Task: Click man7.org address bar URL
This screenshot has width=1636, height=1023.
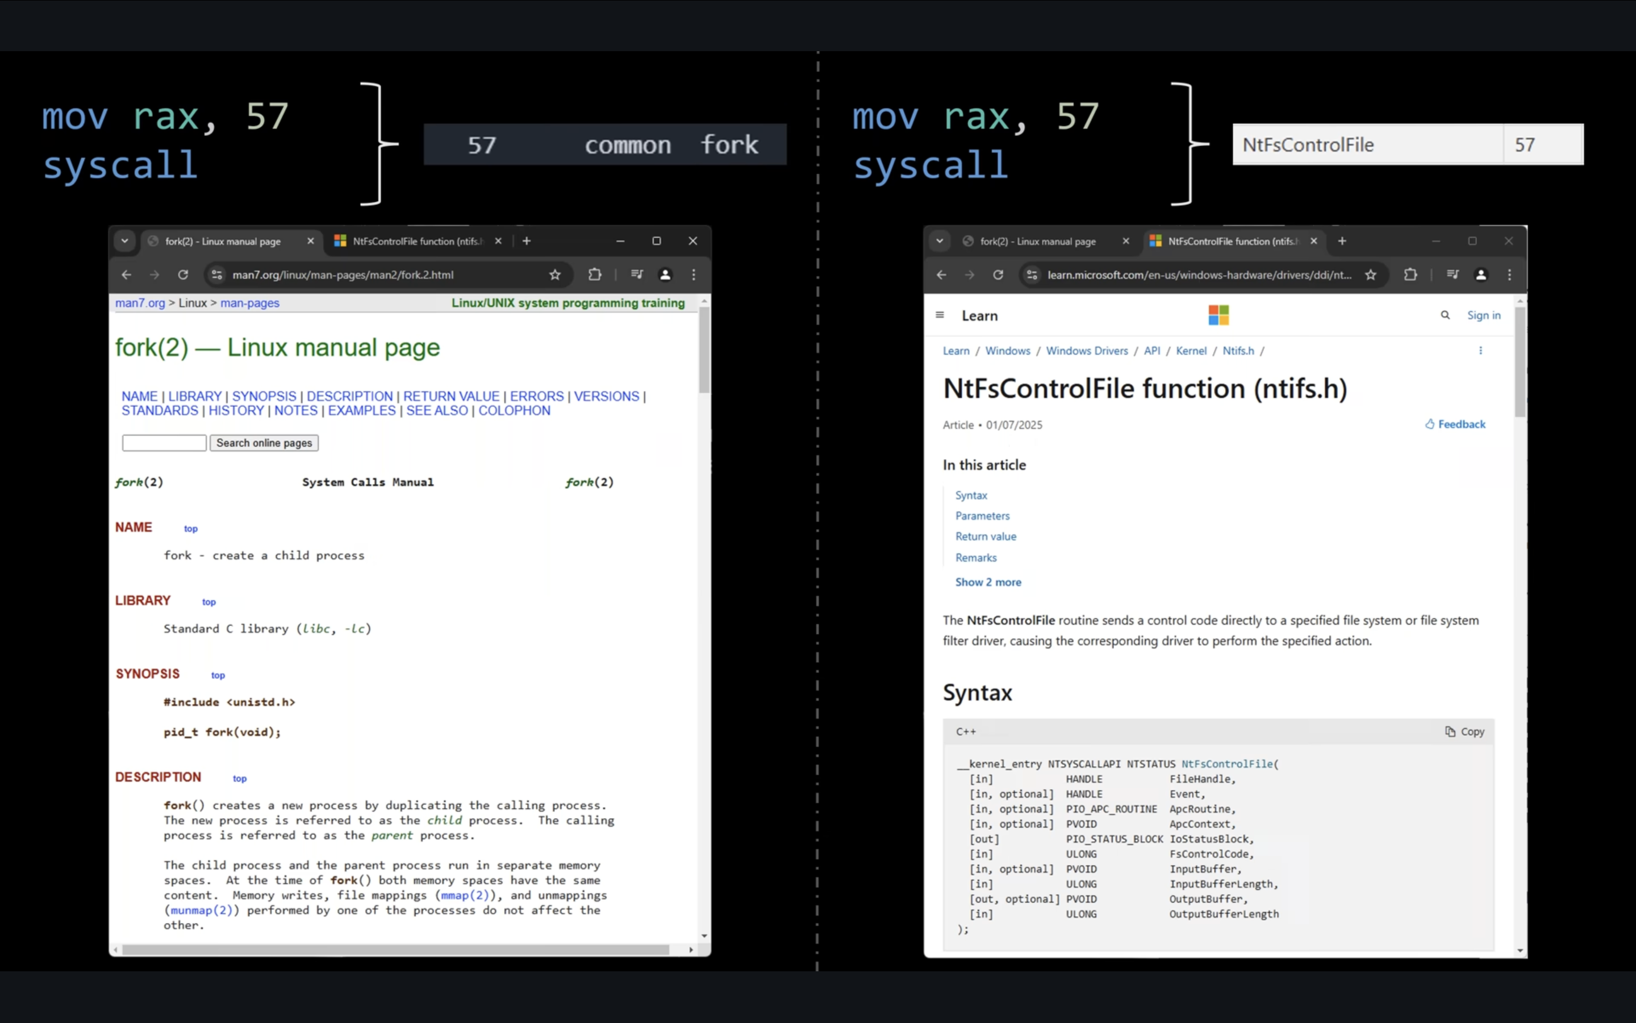Action: click(x=343, y=275)
